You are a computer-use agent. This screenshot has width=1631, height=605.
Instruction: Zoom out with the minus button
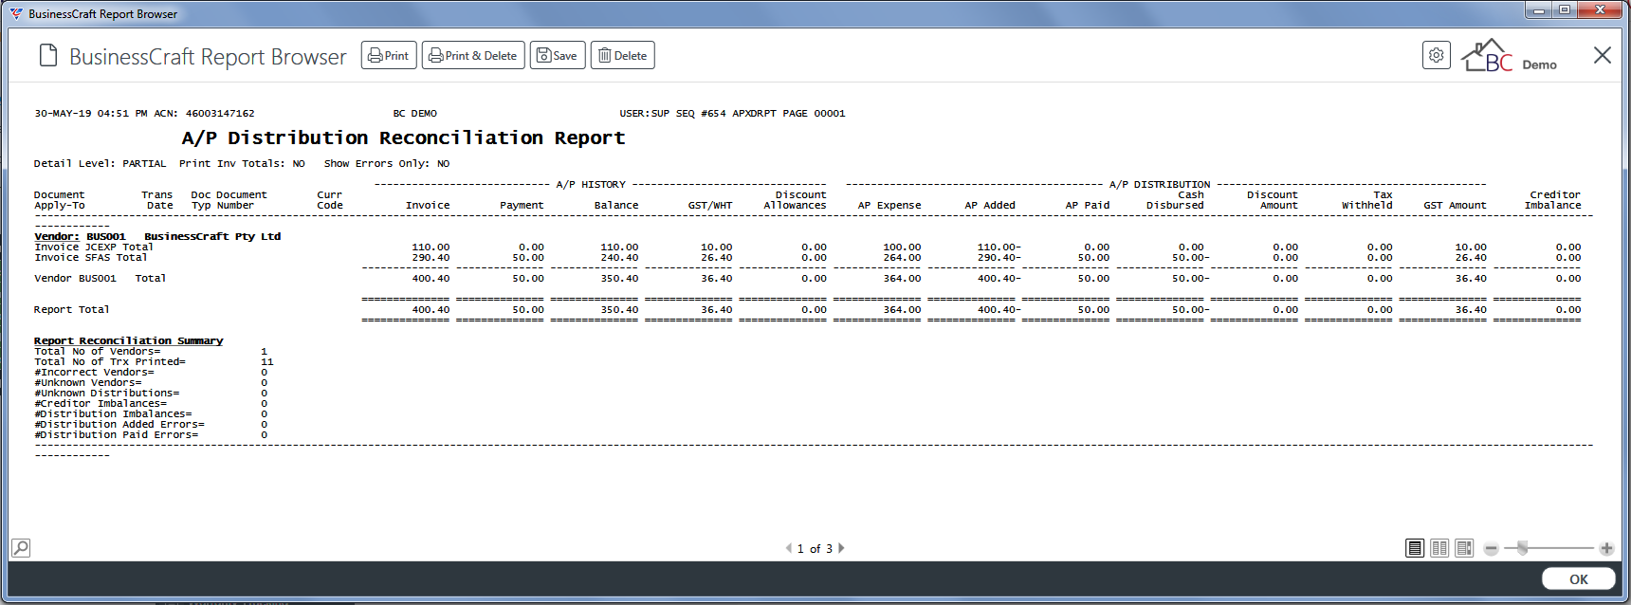coord(1491,549)
